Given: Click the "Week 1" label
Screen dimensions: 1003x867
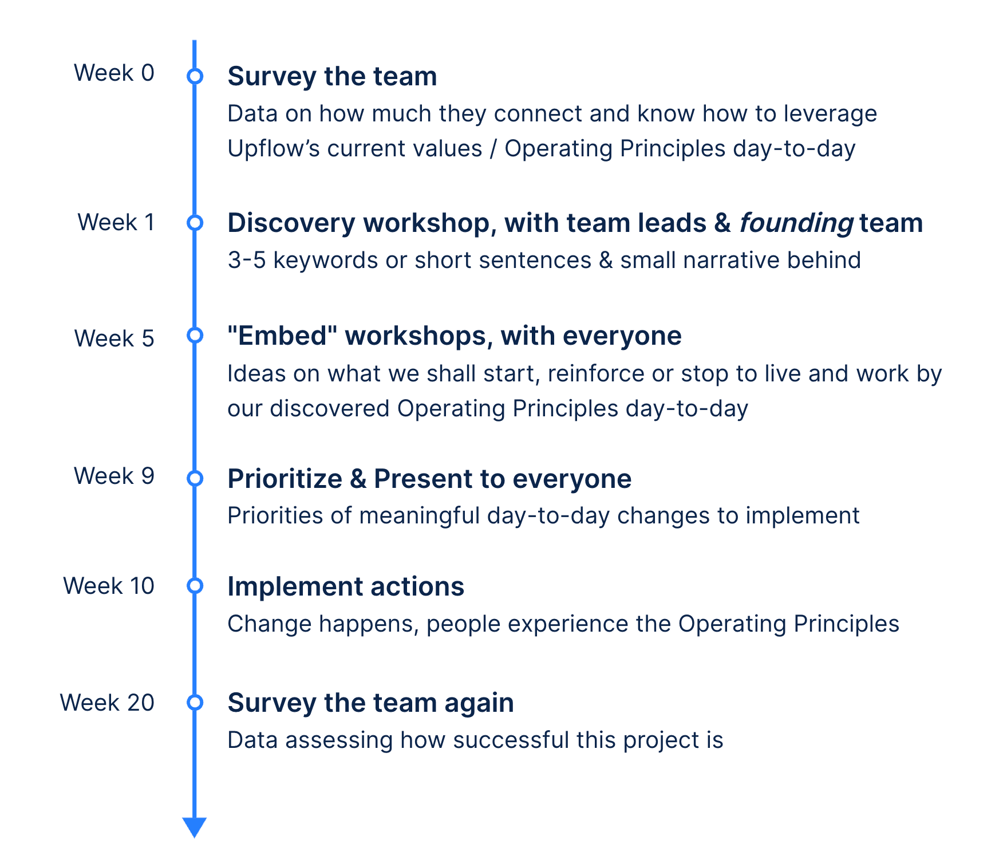Looking at the screenshot, I should [116, 222].
